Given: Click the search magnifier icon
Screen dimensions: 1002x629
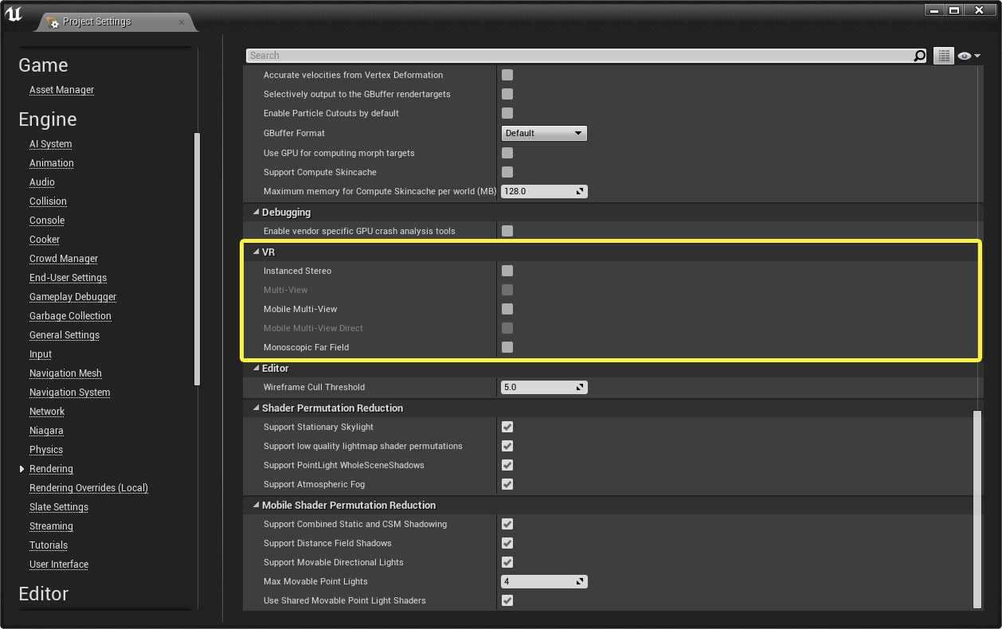Looking at the screenshot, I should click(x=919, y=56).
